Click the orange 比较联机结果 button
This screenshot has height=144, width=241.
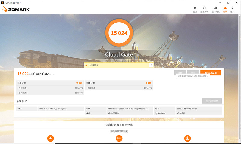click(211, 73)
